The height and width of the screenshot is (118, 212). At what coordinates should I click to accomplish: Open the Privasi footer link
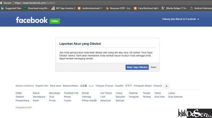[52, 100]
